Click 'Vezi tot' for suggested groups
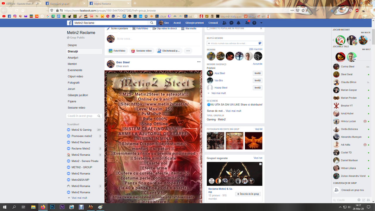This screenshot has height=211, width=375. point(258,158)
